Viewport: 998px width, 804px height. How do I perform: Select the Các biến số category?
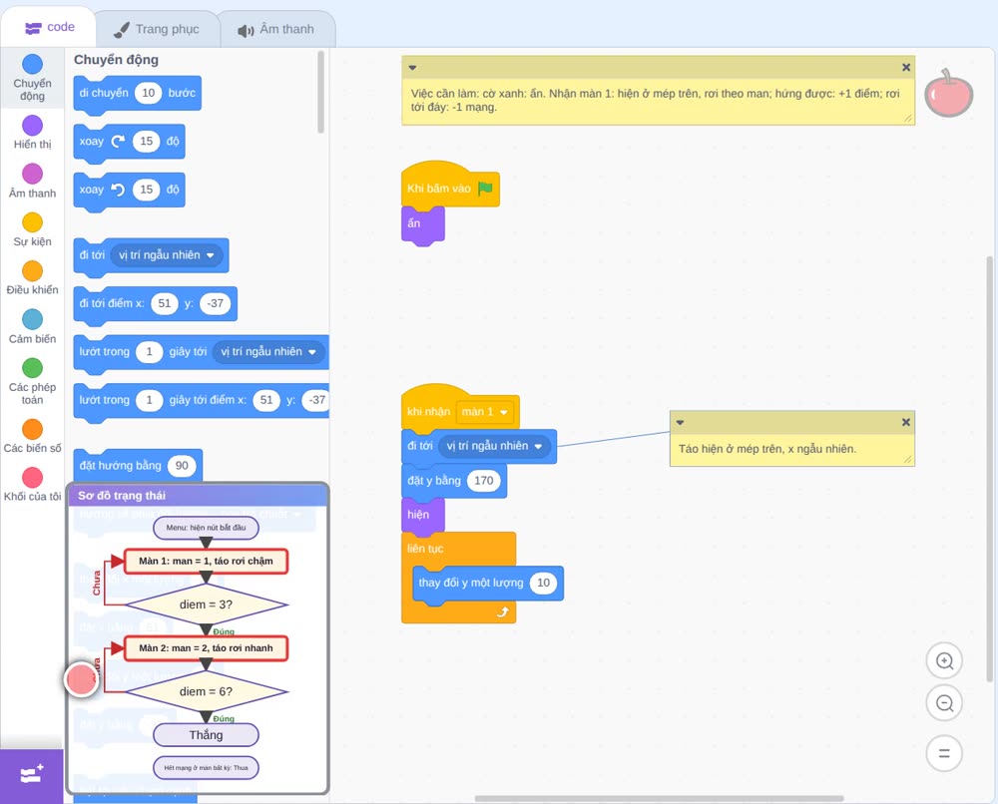(x=33, y=436)
